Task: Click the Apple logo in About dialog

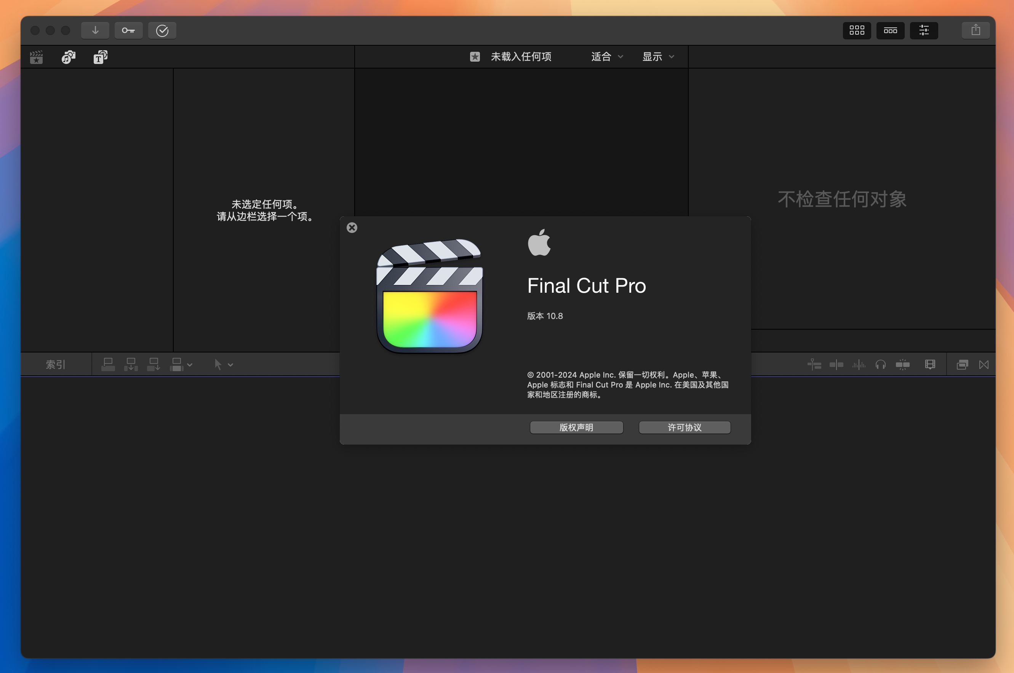Action: pyautogui.click(x=539, y=242)
